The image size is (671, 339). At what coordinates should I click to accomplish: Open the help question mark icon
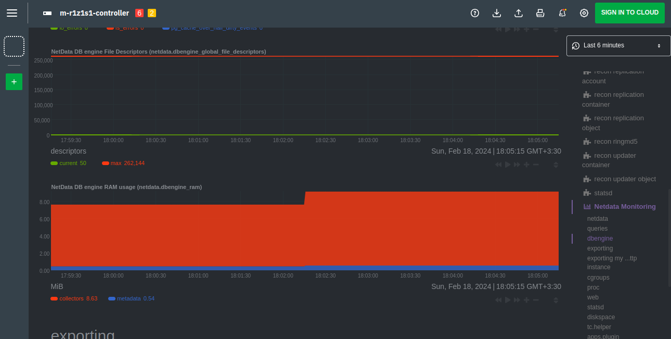(x=474, y=13)
